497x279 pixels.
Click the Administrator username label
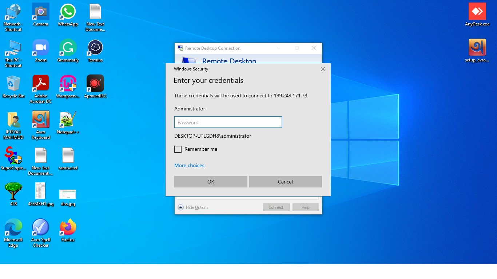click(190, 109)
